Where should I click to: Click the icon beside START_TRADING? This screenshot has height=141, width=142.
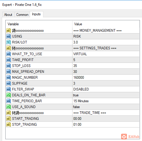[x=9, y=119]
